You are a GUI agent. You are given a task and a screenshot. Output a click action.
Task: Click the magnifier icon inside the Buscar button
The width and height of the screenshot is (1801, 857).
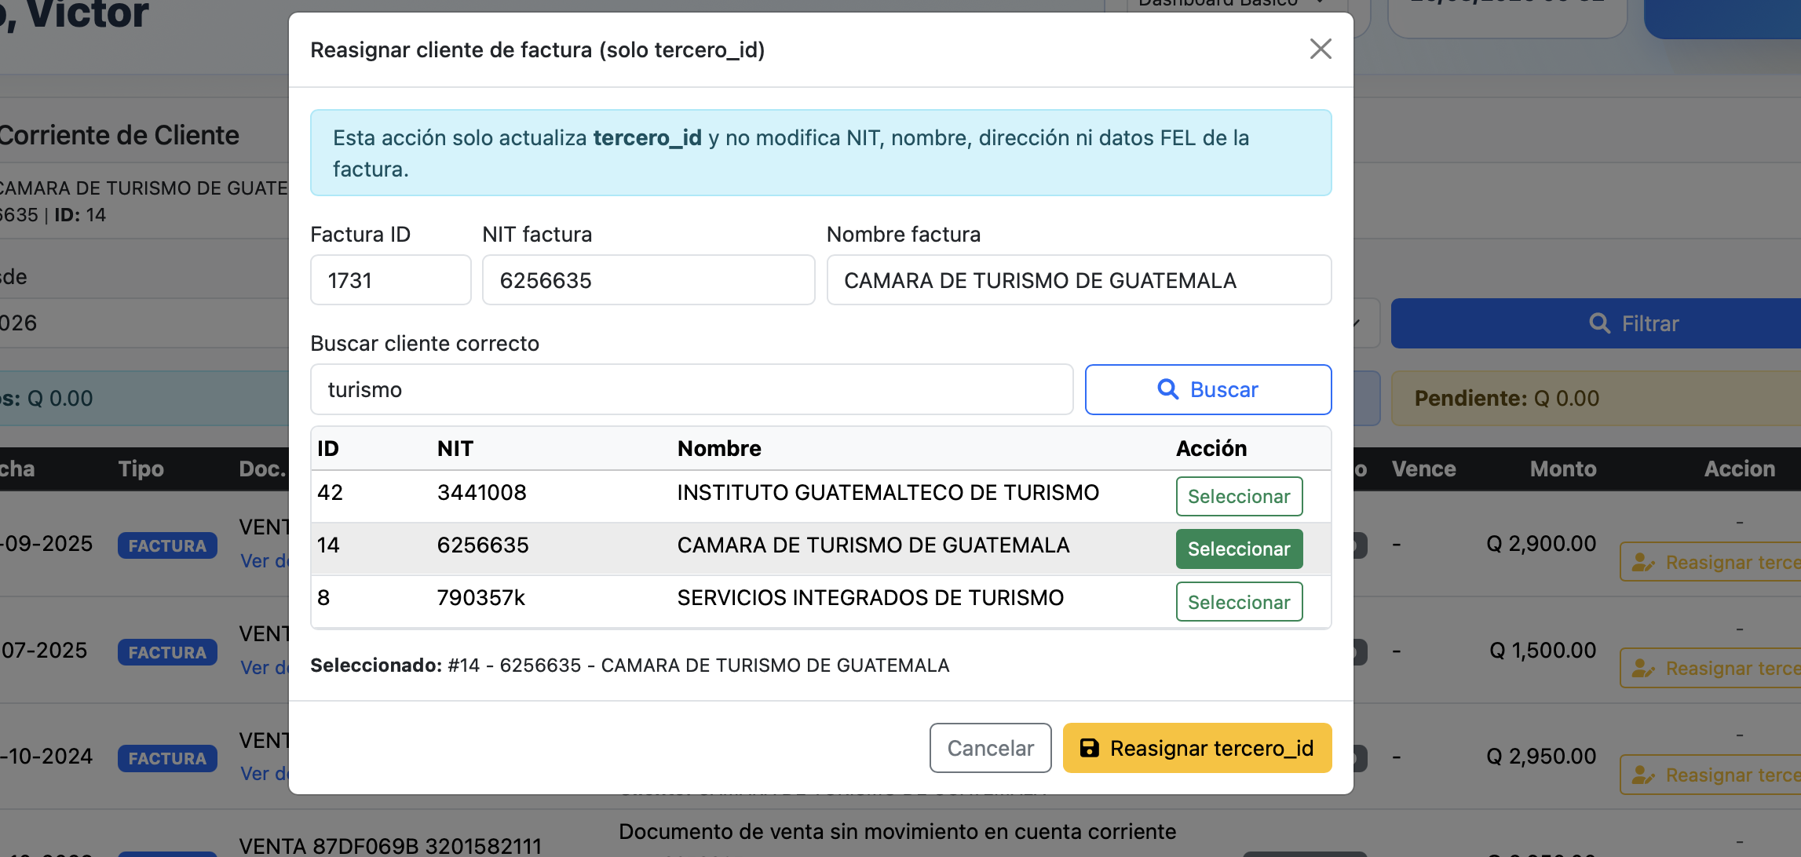[x=1167, y=389]
